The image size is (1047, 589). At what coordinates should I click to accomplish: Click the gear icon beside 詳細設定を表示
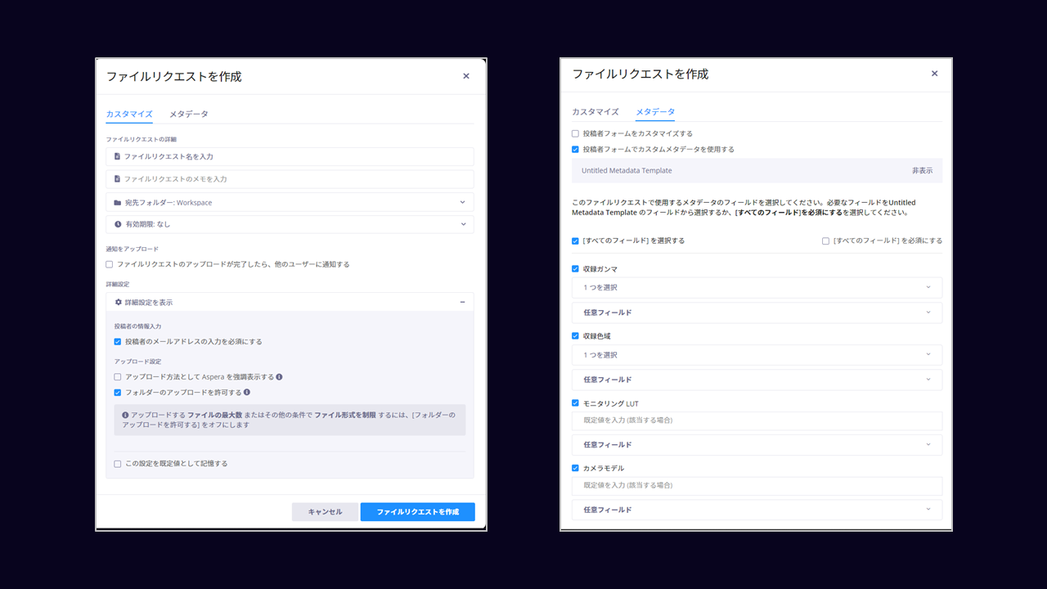click(119, 303)
